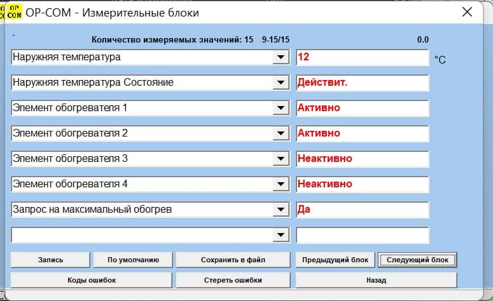Click the Действит. value field
The height and width of the screenshot is (301, 493).
tap(363, 83)
